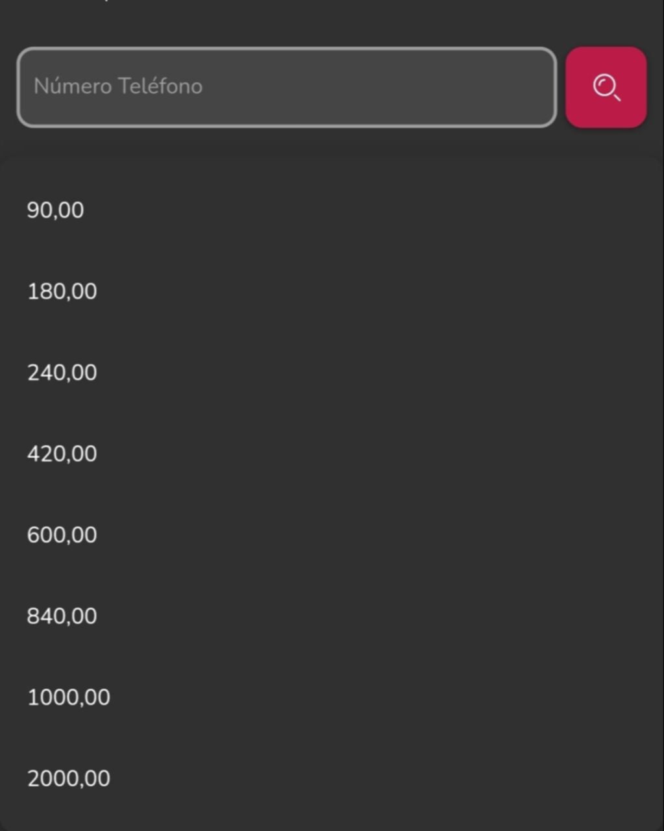
Task: Click inside the phone number text box
Action: pyautogui.click(x=286, y=87)
